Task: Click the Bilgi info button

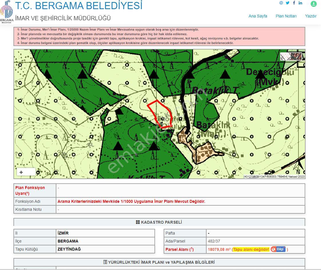Action: pos(278,249)
